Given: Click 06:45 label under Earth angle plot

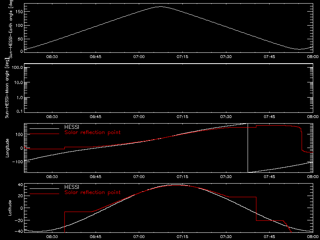Looking at the screenshot, I should [96, 57].
